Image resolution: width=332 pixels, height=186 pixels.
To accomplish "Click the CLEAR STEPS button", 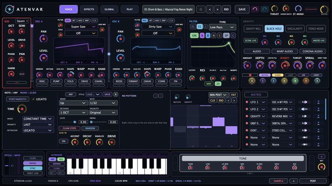I will pos(69,128).
